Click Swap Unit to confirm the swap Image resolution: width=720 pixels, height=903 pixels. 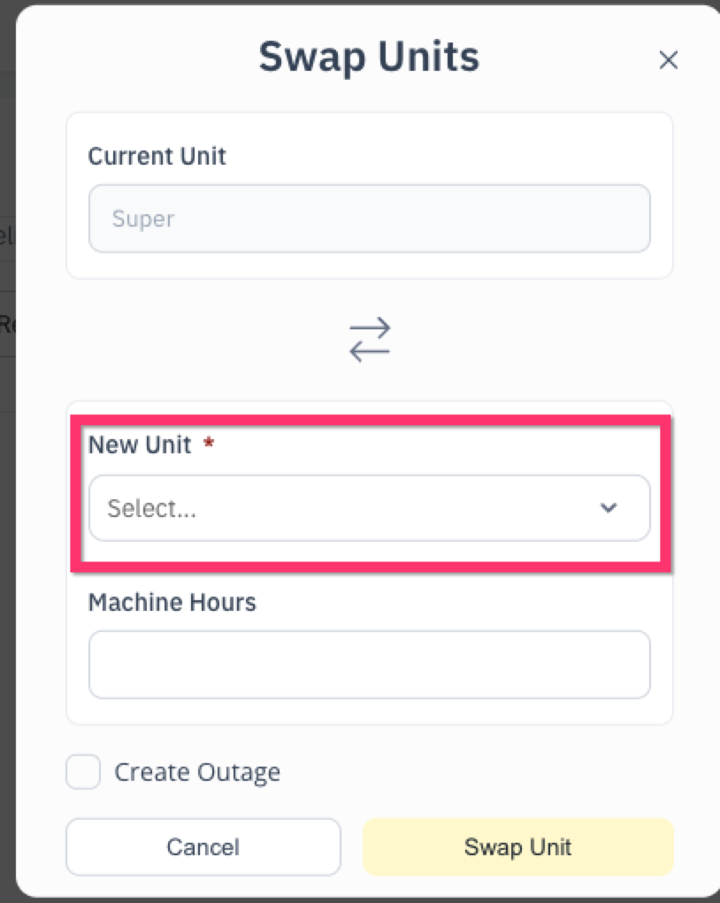click(x=517, y=847)
